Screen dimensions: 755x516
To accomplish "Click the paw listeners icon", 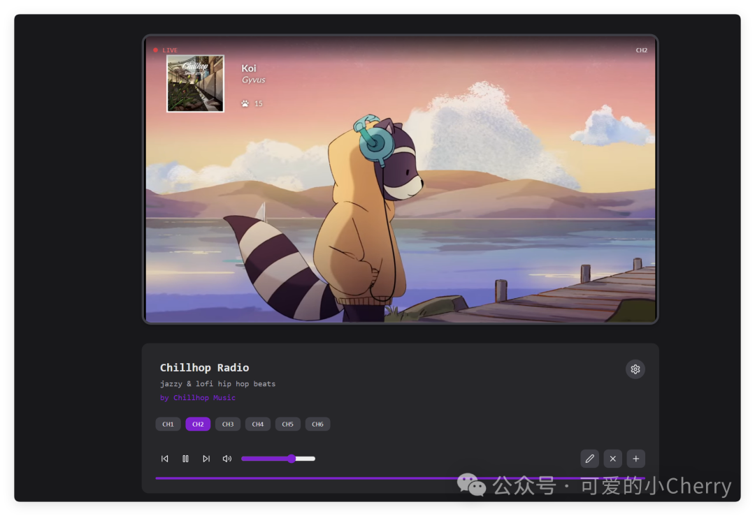I will [x=245, y=103].
